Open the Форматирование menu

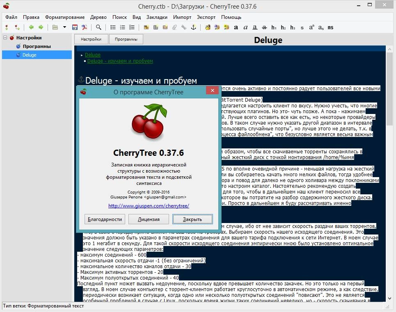65,17
